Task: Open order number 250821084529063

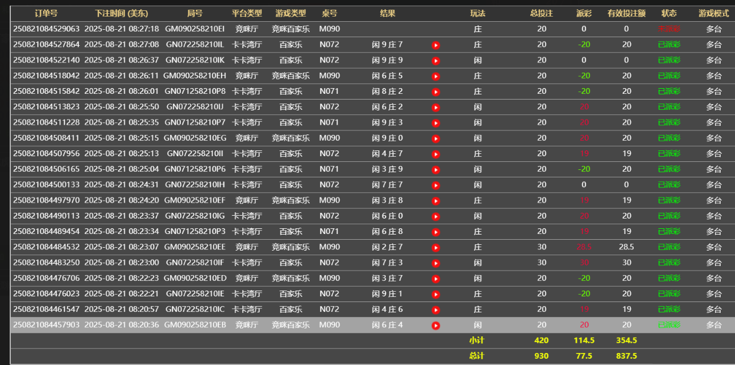Action: click(46, 29)
